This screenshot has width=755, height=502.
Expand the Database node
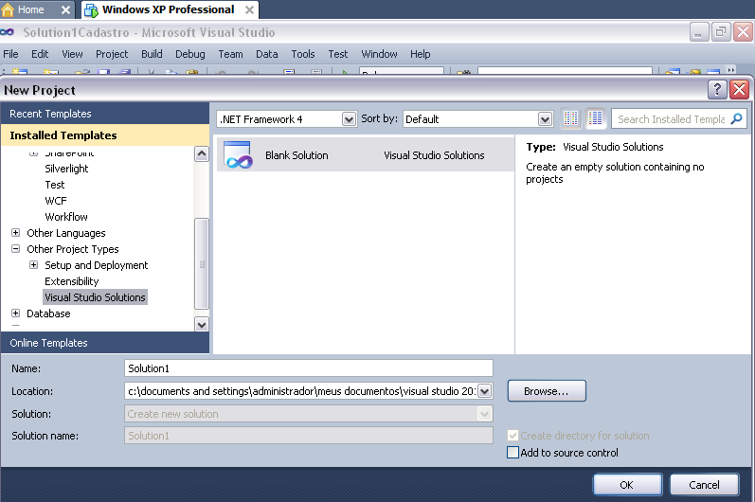point(16,313)
